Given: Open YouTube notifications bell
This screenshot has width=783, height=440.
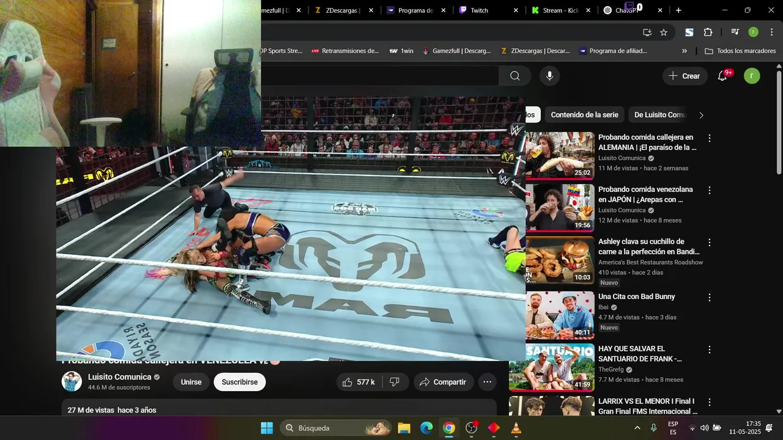Looking at the screenshot, I should tap(722, 76).
